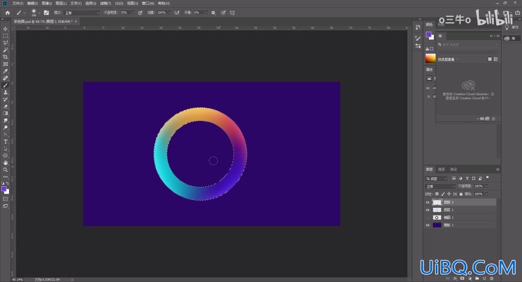
Task: Enable airbrush build-up effect
Action: point(177,13)
